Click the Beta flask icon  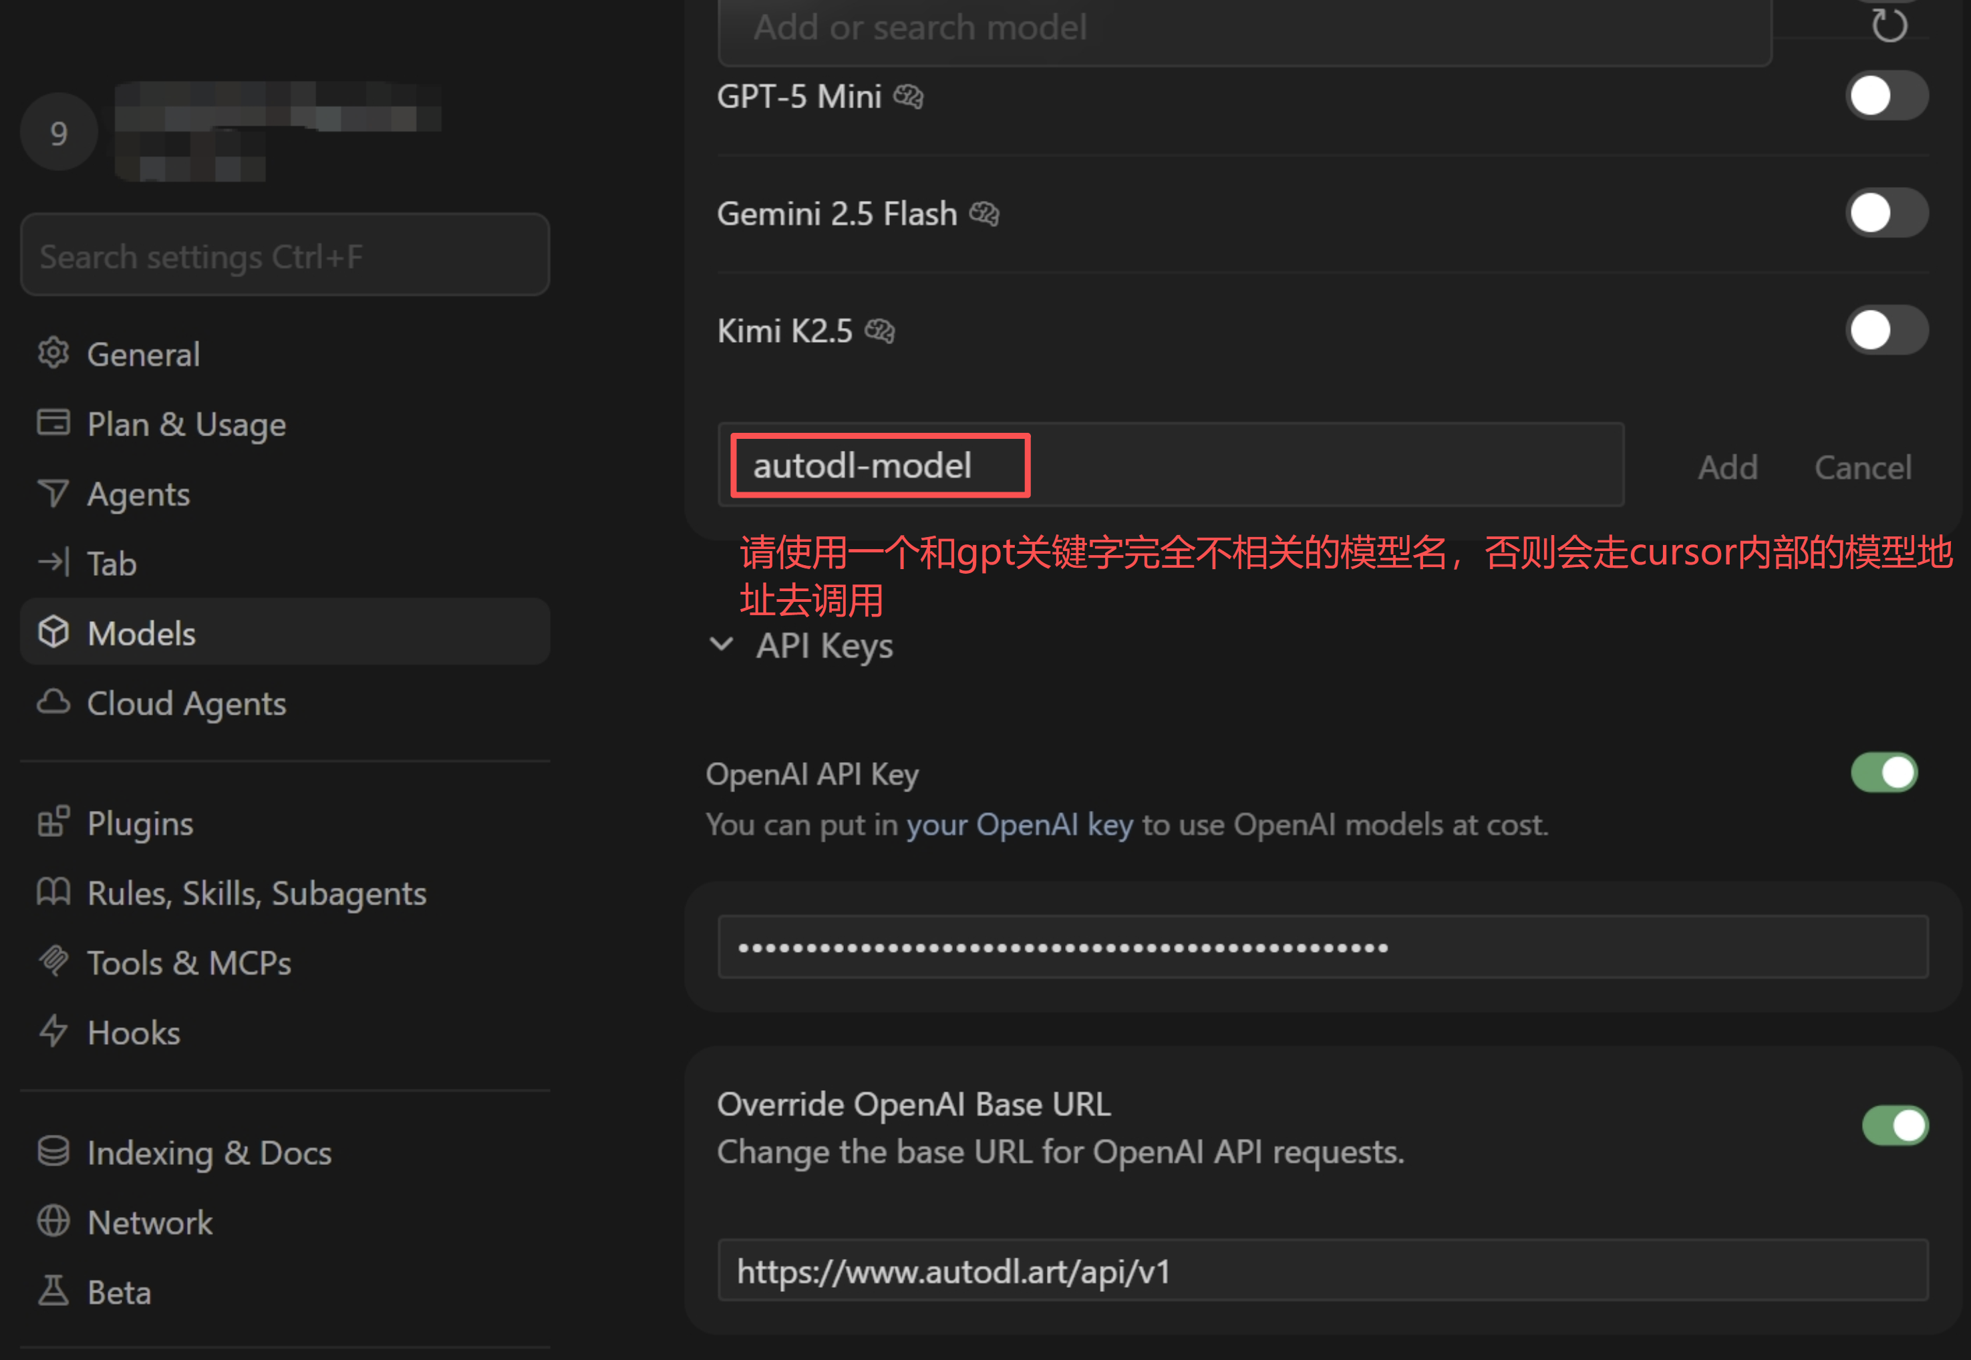click(x=53, y=1291)
